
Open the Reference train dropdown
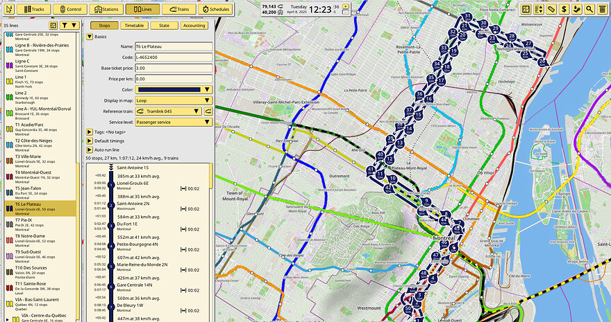tap(168, 111)
